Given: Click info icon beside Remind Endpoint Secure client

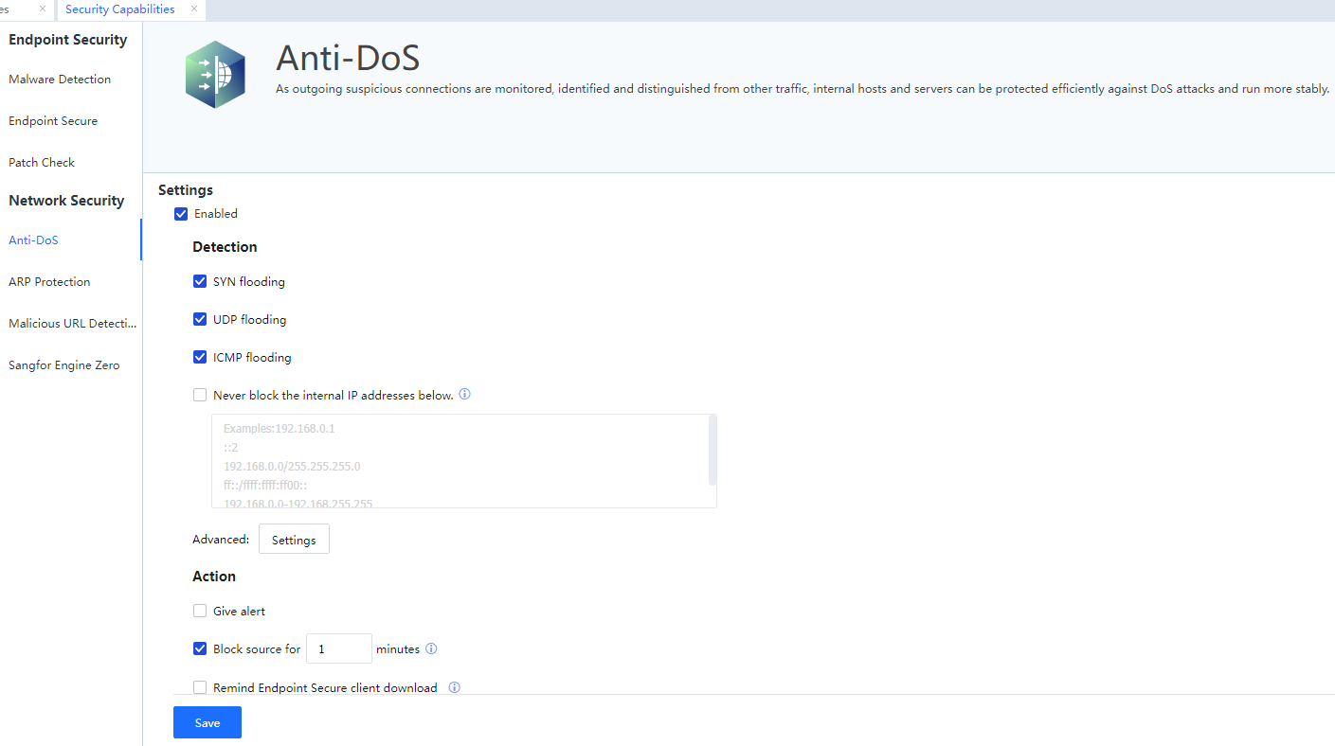Looking at the screenshot, I should (454, 687).
